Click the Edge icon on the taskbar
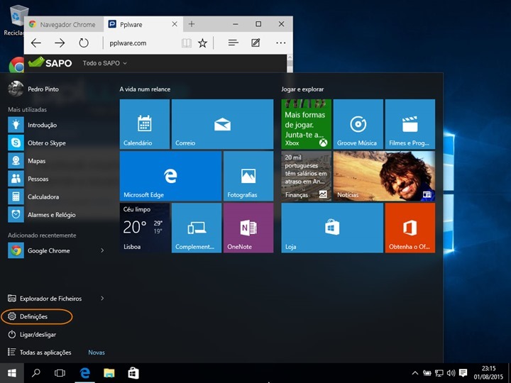511x383 pixels. click(x=84, y=373)
